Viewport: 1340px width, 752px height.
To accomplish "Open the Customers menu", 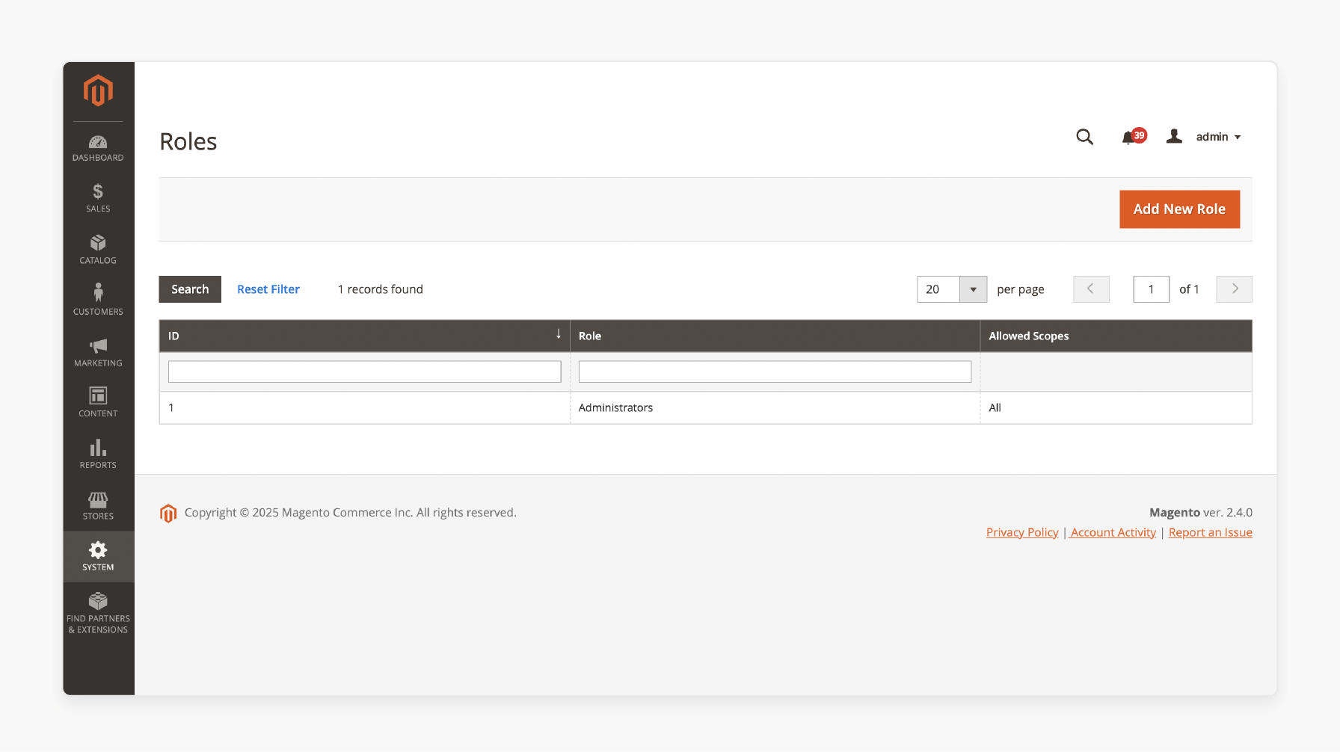I will click(x=98, y=299).
